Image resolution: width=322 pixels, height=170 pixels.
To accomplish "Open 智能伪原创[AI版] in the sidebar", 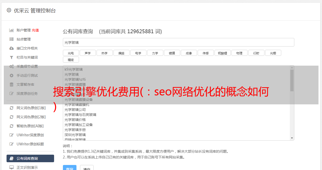I will [30, 126].
